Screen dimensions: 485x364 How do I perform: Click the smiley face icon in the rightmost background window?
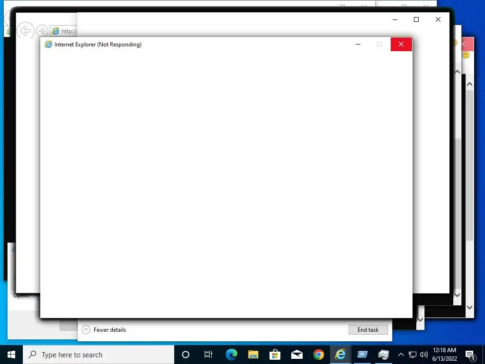466,55
